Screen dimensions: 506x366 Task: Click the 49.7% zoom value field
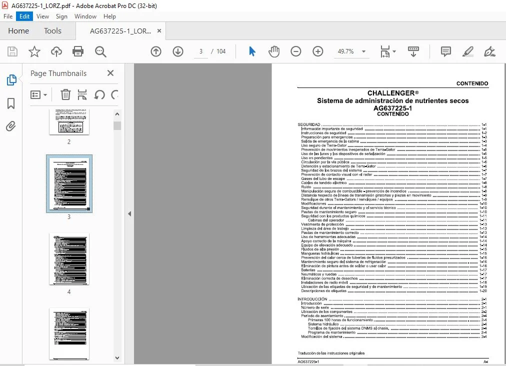[345, 51]
